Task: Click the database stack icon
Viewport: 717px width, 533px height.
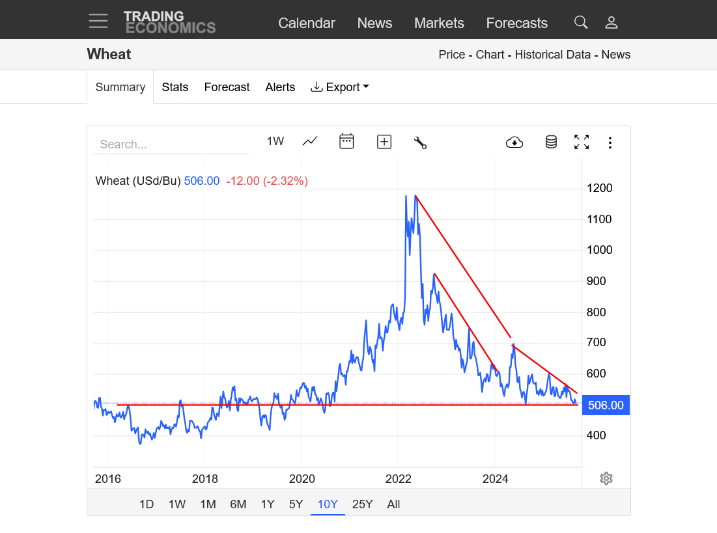Action: [551, 142]
